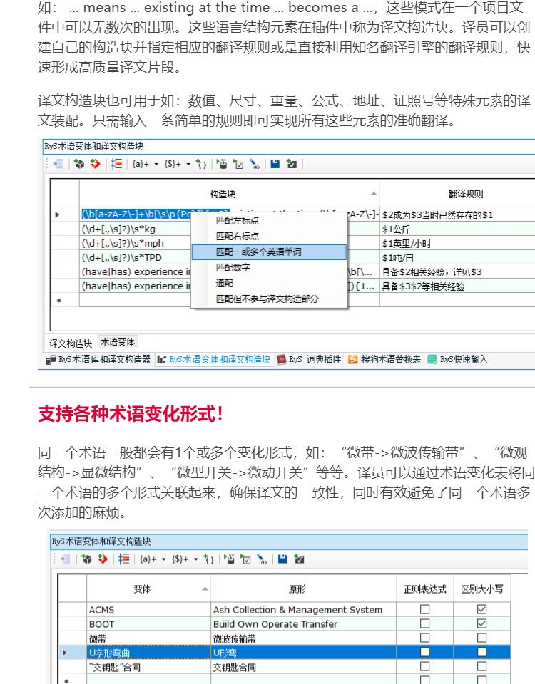Click add braces +{} icon in lower toolbar

pyautogui.click(x=208, y=559)
